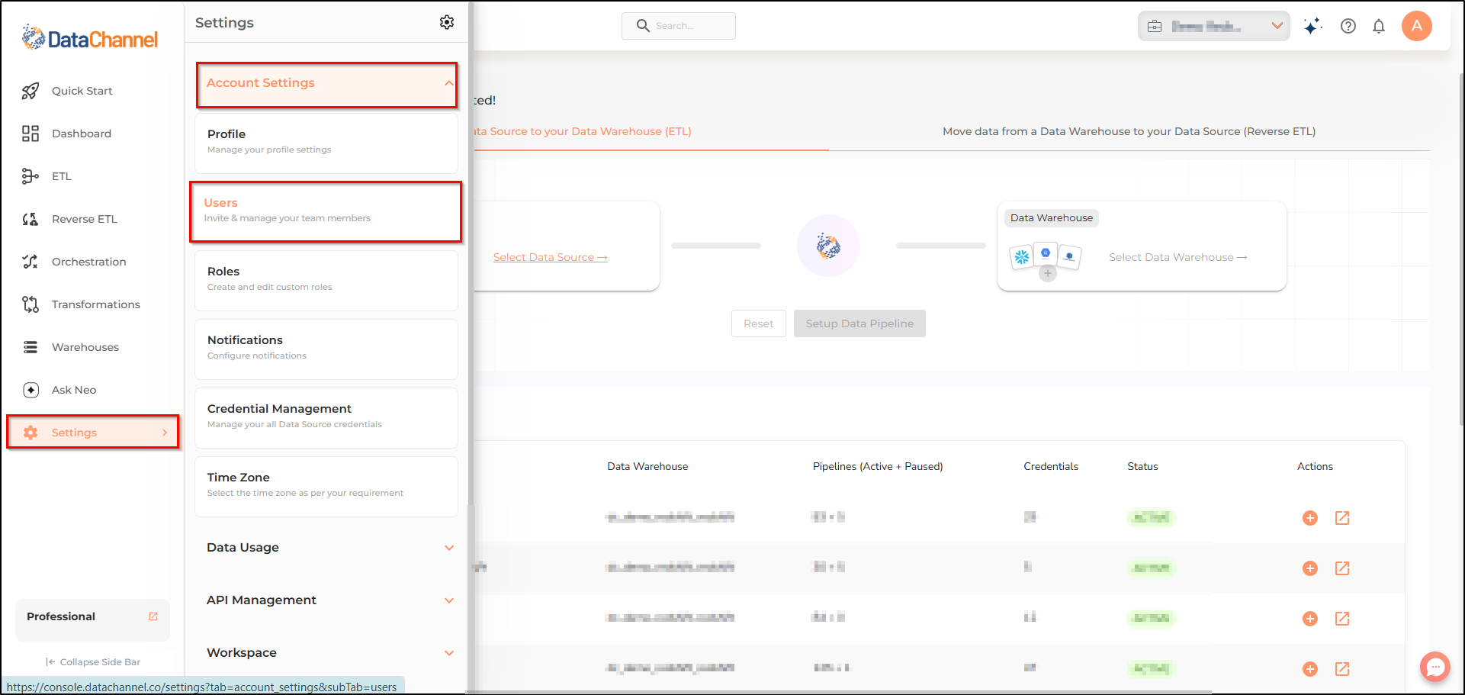Open Notifications settings
1465x695 pixels.
pos(326,349)
